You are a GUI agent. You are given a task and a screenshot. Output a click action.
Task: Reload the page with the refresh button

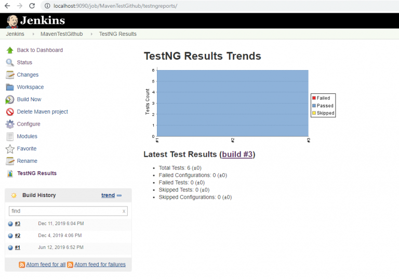[32, 6]
